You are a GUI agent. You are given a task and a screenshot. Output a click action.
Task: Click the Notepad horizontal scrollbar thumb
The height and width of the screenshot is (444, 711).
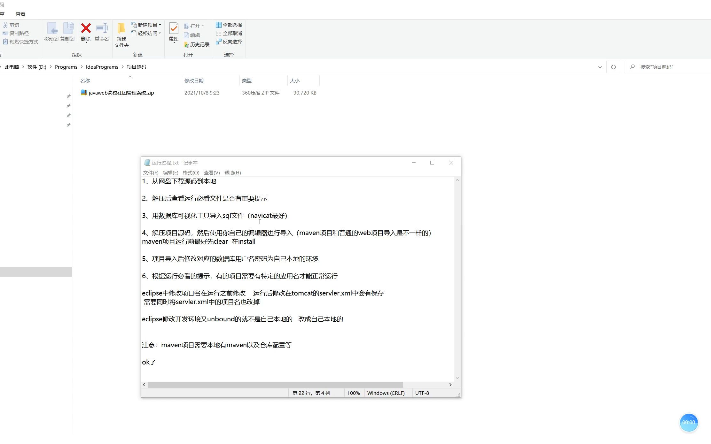(275, 385)
